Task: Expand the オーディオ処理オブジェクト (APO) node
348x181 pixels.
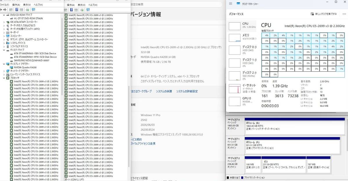Action: click(4, 29)
